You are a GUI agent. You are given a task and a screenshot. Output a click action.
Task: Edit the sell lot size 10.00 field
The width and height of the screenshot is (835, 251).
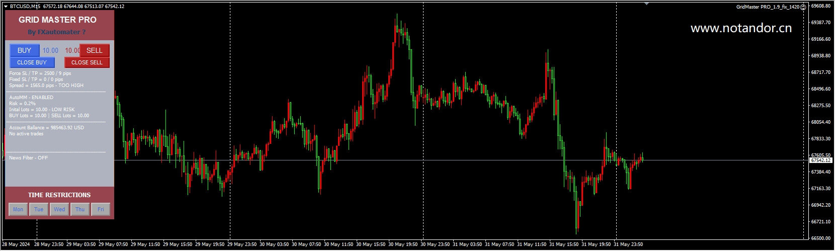pos(72,50)
